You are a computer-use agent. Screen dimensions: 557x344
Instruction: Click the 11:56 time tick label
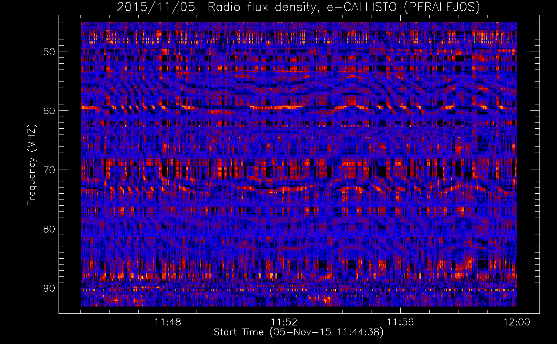coord(400,322)
